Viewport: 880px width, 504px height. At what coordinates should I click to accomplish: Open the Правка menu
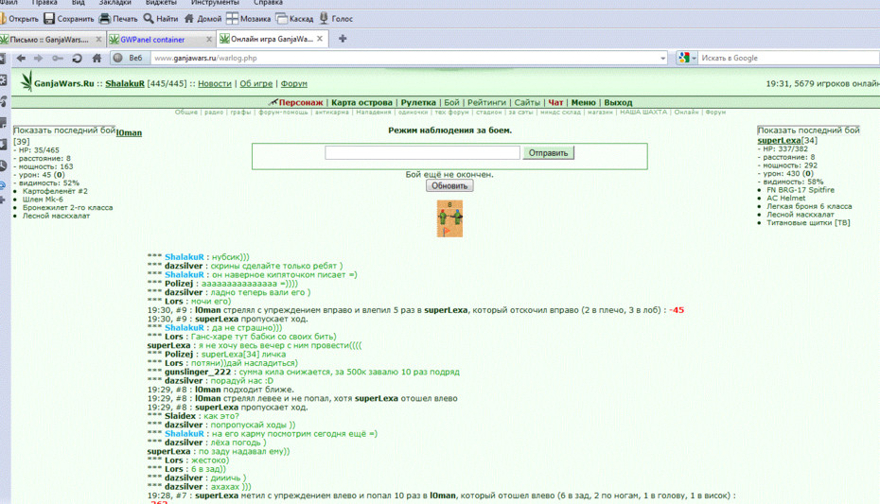pos(44,3)
